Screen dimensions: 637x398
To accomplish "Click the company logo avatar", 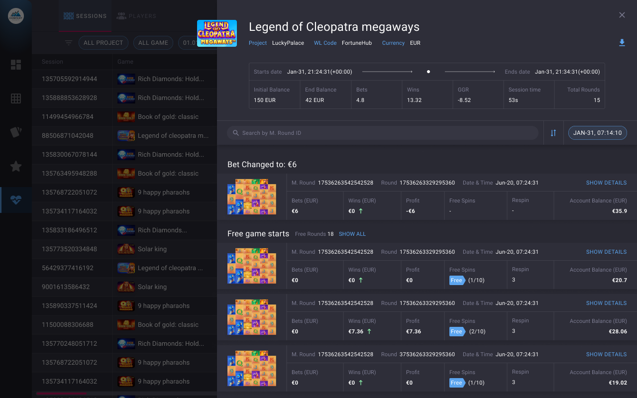I will pyautogui.click(x=16, y=16).
